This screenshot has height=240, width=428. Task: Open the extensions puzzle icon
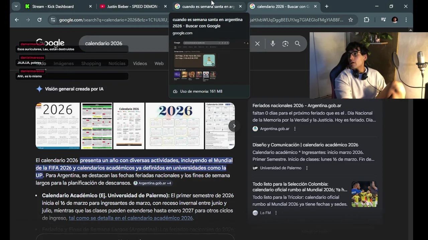[x=366, y=20]
